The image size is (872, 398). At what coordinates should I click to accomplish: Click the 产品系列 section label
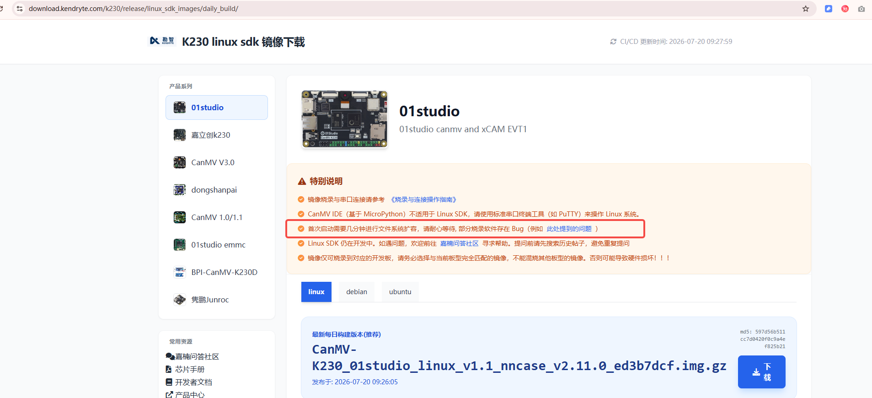(x=181, y=86)
